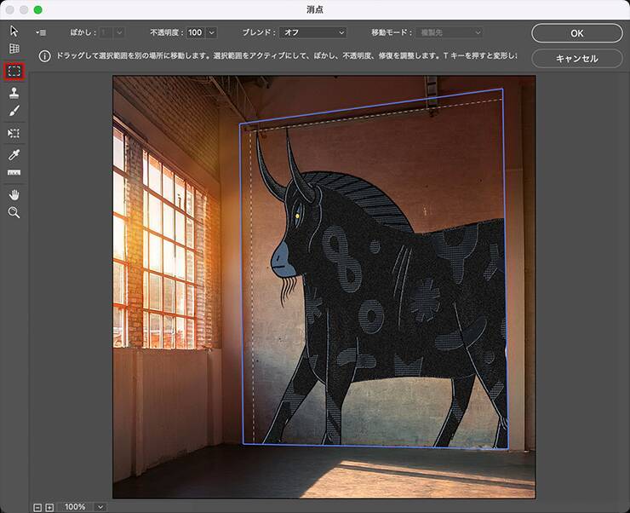Image resolution: width=630 pixels, height=513 pixels.
Task: Select the Eyedropper tool
Action: pos(14,154)
